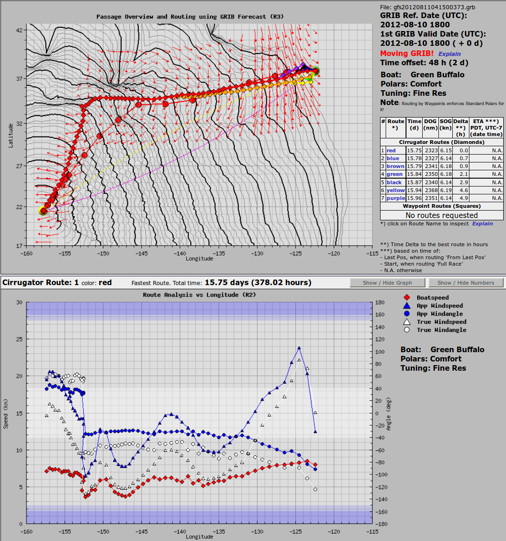
Task: Click the green start marker on the routing map
Action: [x=43, y=211]
